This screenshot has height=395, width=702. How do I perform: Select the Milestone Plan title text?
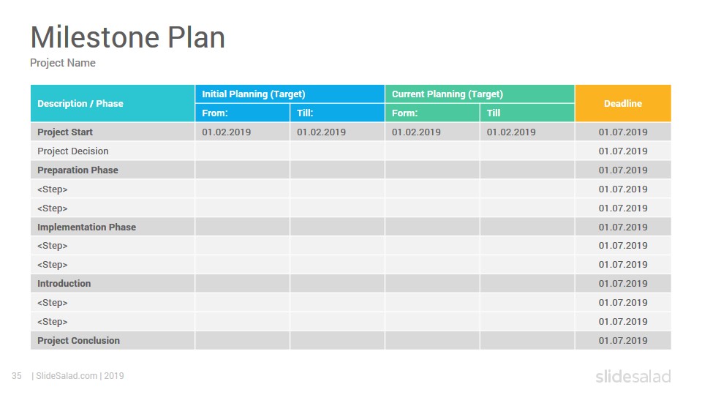[x=127, y=37]
